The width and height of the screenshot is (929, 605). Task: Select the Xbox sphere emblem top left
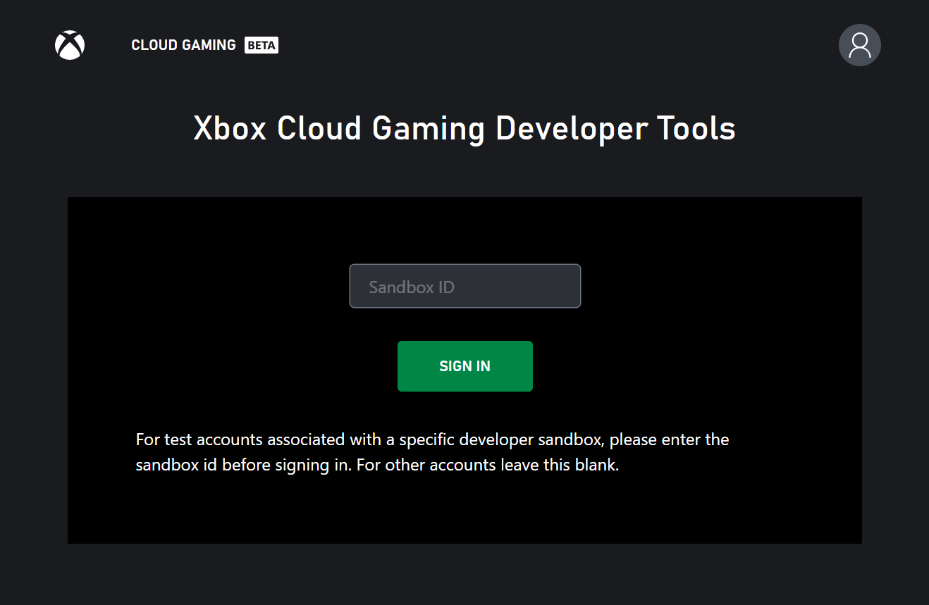pos(69,44)
